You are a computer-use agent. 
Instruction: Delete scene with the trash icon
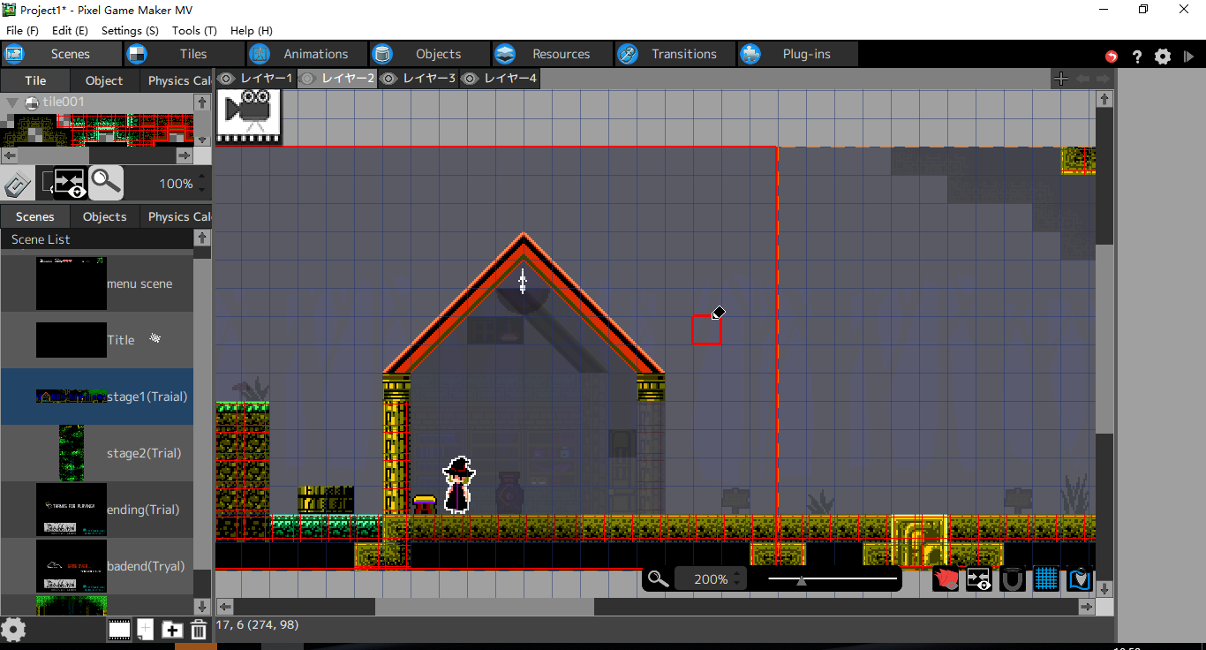(x=199, y=629)
